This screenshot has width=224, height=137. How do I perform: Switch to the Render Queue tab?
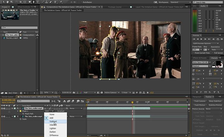point(7,97)
